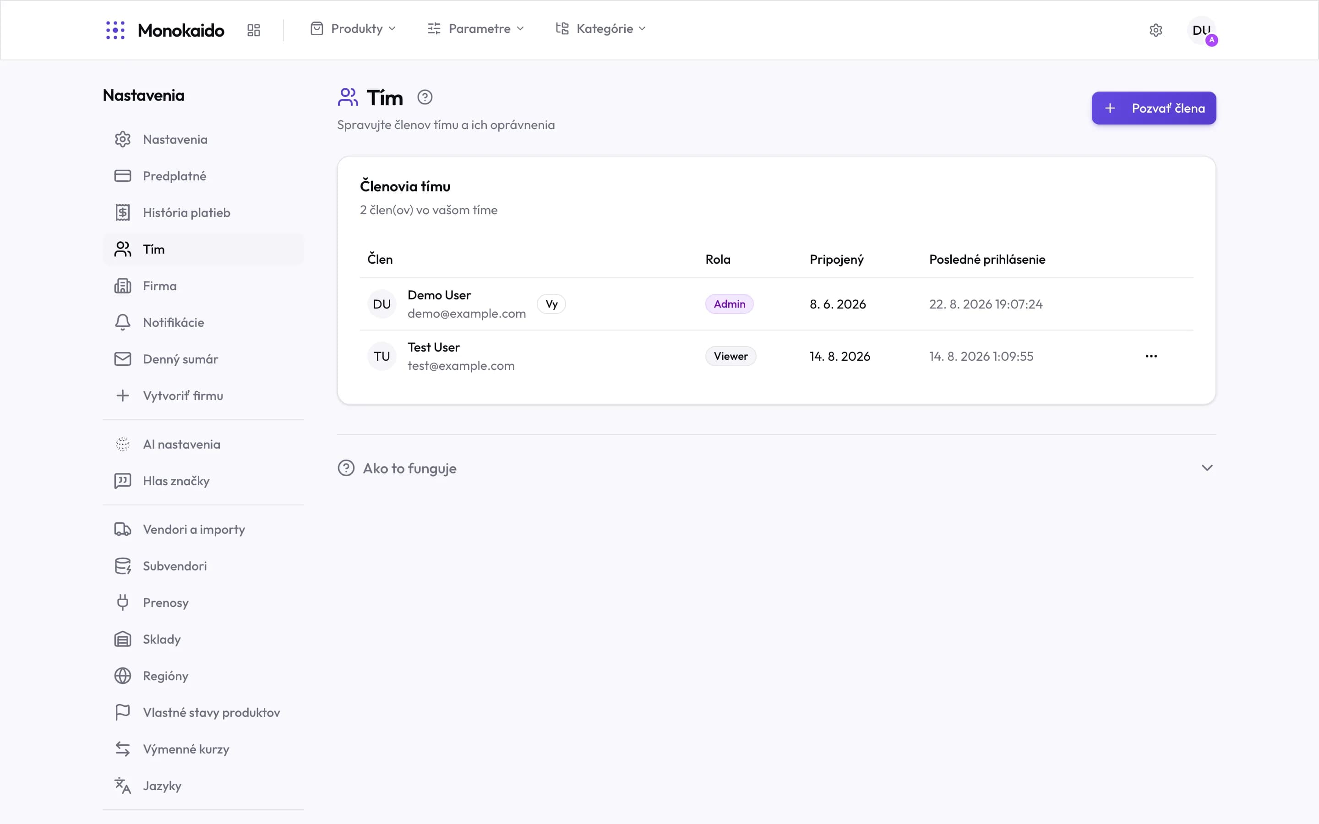The image size is (1319, 824).
Task: Click the Vendori a importy truck icon
Action: coord(123,529)
